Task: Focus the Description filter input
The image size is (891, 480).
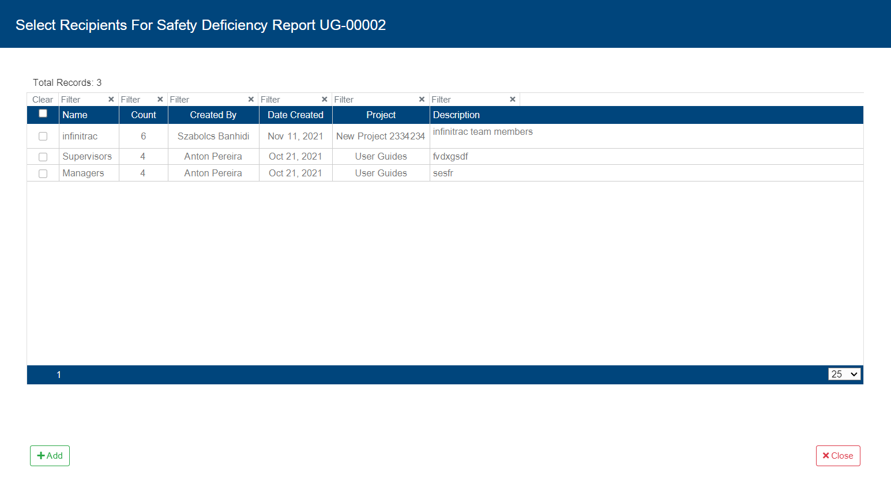Action: tap(469, 99)
